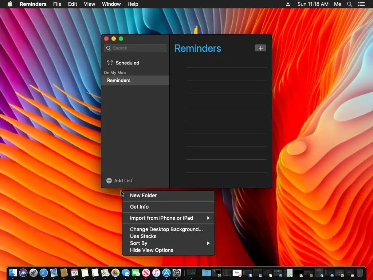The width and height of the screenshot is (373, 280).
Task: Open the Apple menu
Action: [x=10, y=4]
